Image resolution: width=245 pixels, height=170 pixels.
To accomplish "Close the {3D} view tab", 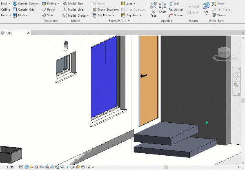I will [x=28, y=33].
